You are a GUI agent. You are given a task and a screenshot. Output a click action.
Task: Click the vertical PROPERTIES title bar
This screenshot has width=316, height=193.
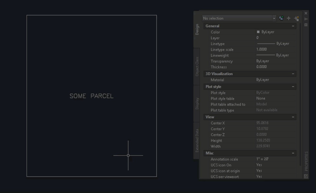point(306,161)
